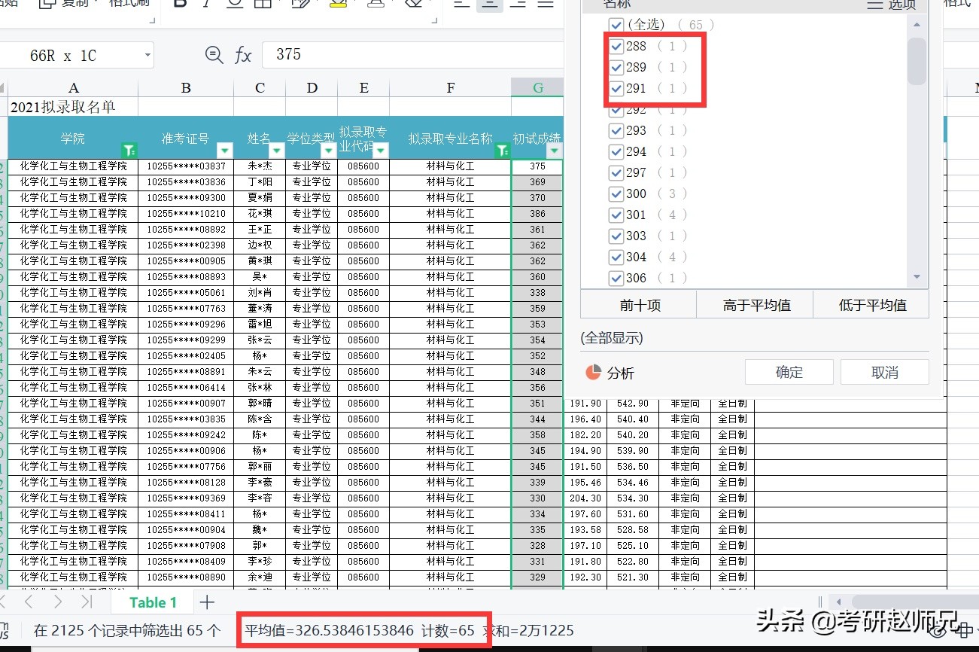The width and height of the screenshot is (979, 652).
Task: Toggle the (全选) select-all checkbox
Action: (x=617, y=25)
